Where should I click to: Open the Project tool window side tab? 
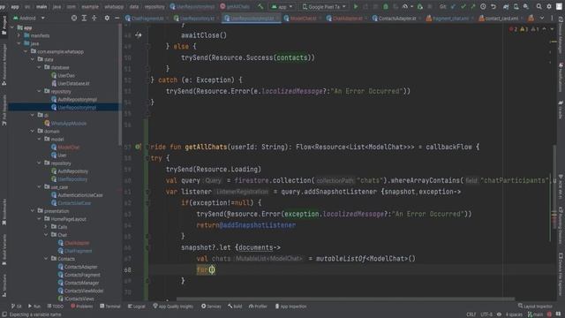coord(4,26)
